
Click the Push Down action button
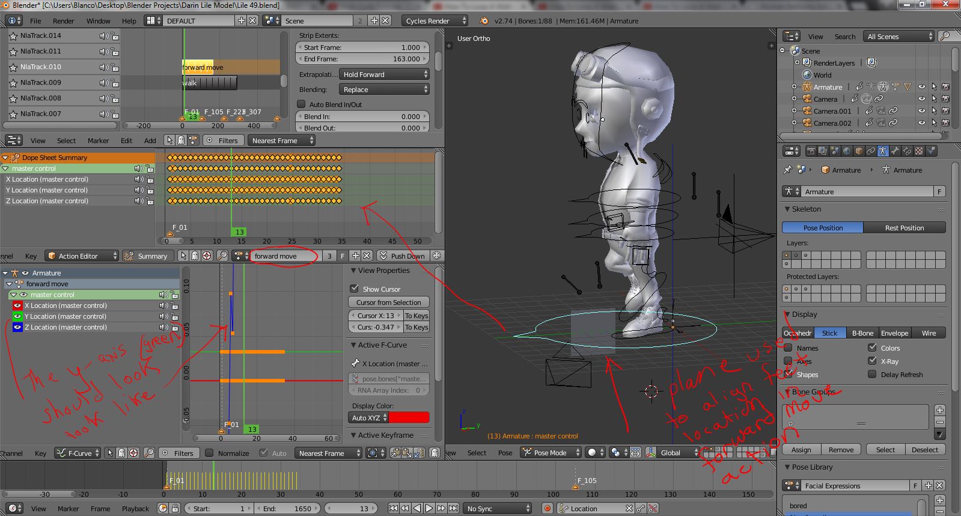point(403,256)
